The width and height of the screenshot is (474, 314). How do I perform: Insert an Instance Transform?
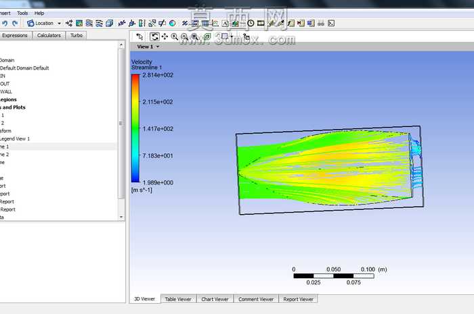coord(152,23)
